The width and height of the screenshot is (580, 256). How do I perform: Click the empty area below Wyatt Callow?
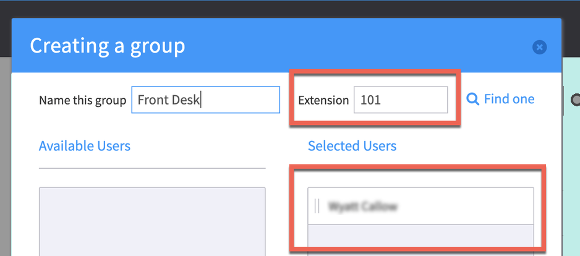point(420,237)
